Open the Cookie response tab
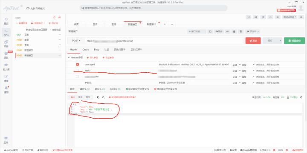 [x=115, y=89]
